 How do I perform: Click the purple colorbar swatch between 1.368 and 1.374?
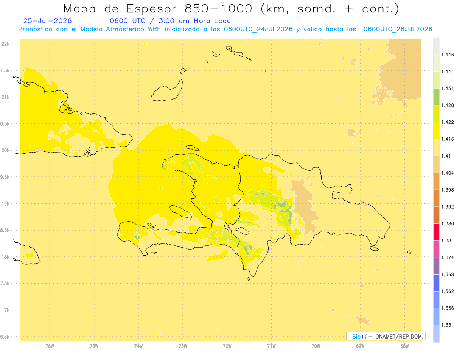[x=436, y=266]
